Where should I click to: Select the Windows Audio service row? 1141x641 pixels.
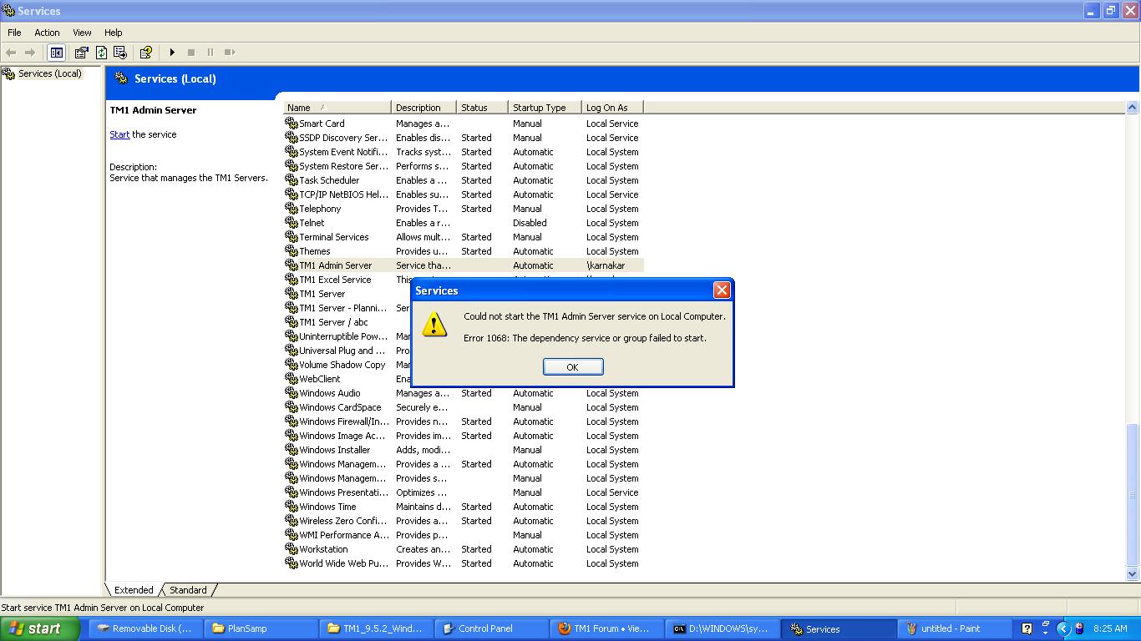click(464, 393)
